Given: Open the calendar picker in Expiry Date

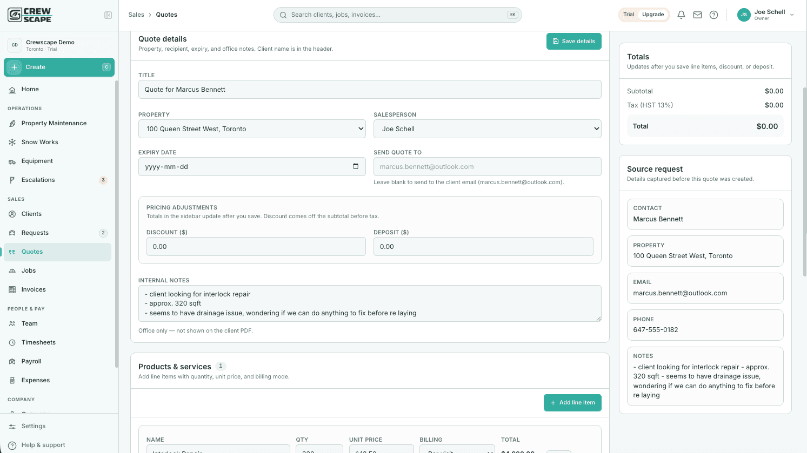Looking at the screenshot, I should 356,166.
